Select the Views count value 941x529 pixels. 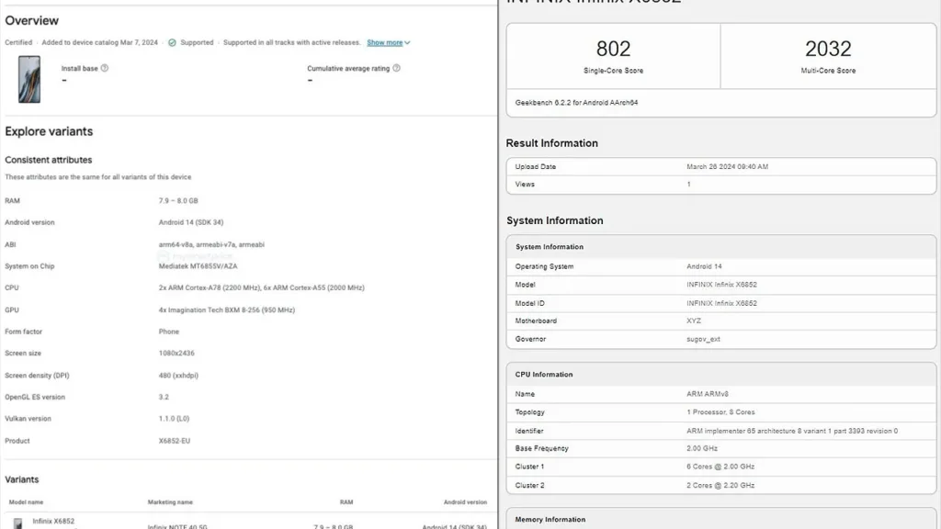click(689, 184)
